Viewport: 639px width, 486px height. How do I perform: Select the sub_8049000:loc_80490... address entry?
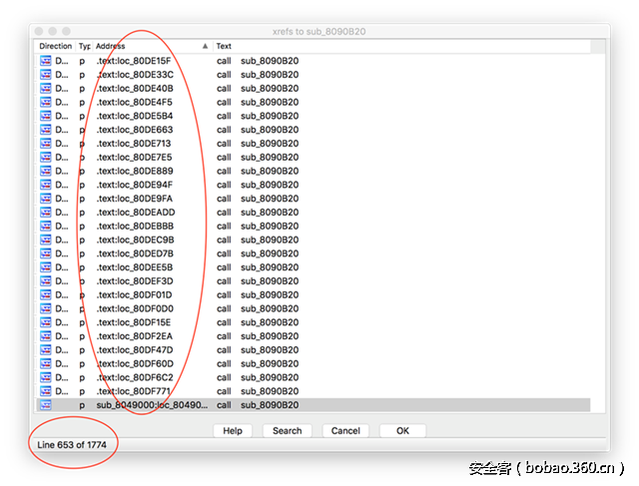[x=152, y=405]
